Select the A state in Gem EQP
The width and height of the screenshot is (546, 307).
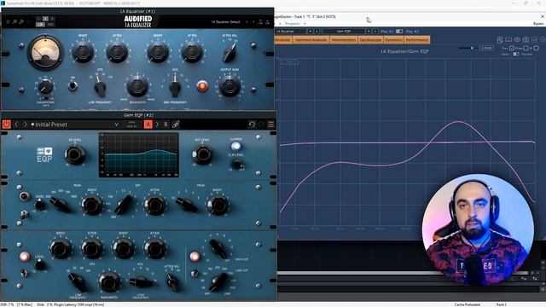click(148, 125)
